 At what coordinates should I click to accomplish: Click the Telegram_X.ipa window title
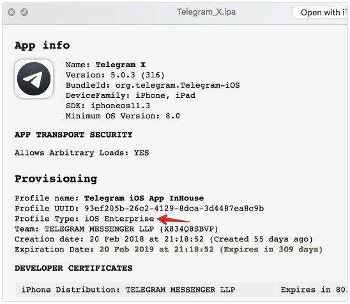point(206,12)
